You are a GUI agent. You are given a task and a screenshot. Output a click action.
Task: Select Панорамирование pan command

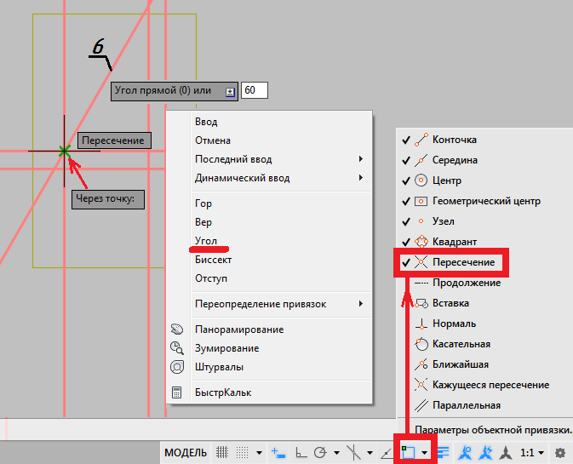pos(238,329)
